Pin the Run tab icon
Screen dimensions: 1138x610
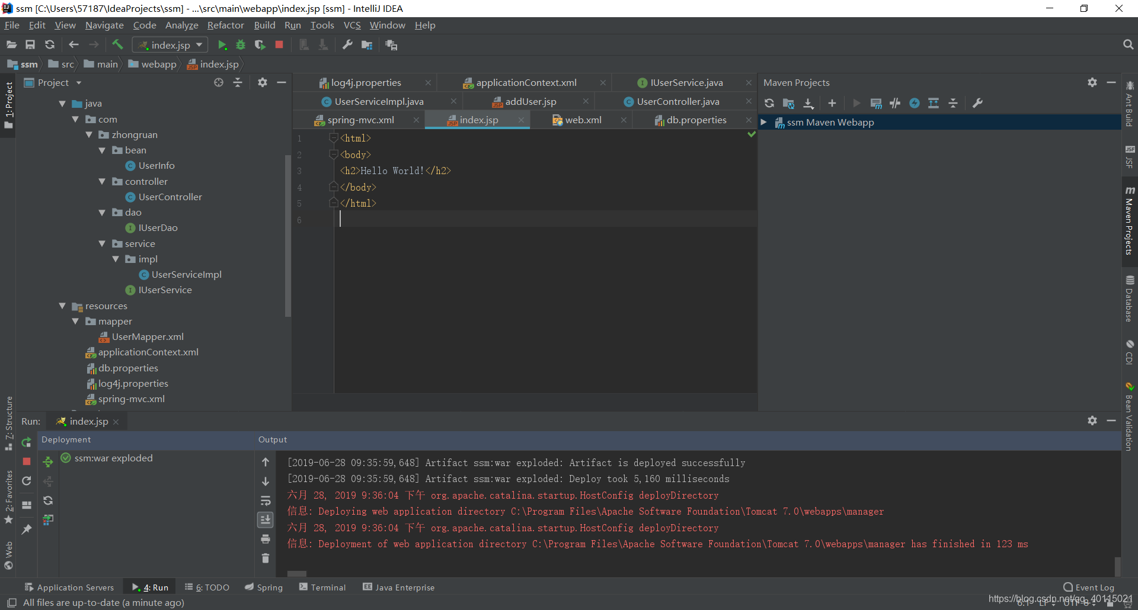point(27,529)
